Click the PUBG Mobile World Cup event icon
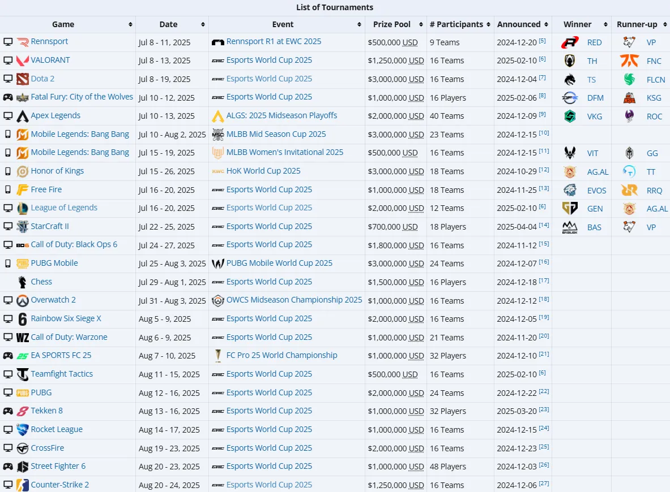 click(218, 264)
